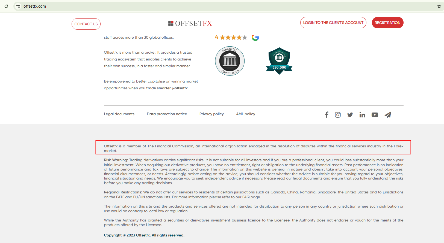Open the Privacy policy link
Screen dimensions: 444x243
(x=211, y=114)
